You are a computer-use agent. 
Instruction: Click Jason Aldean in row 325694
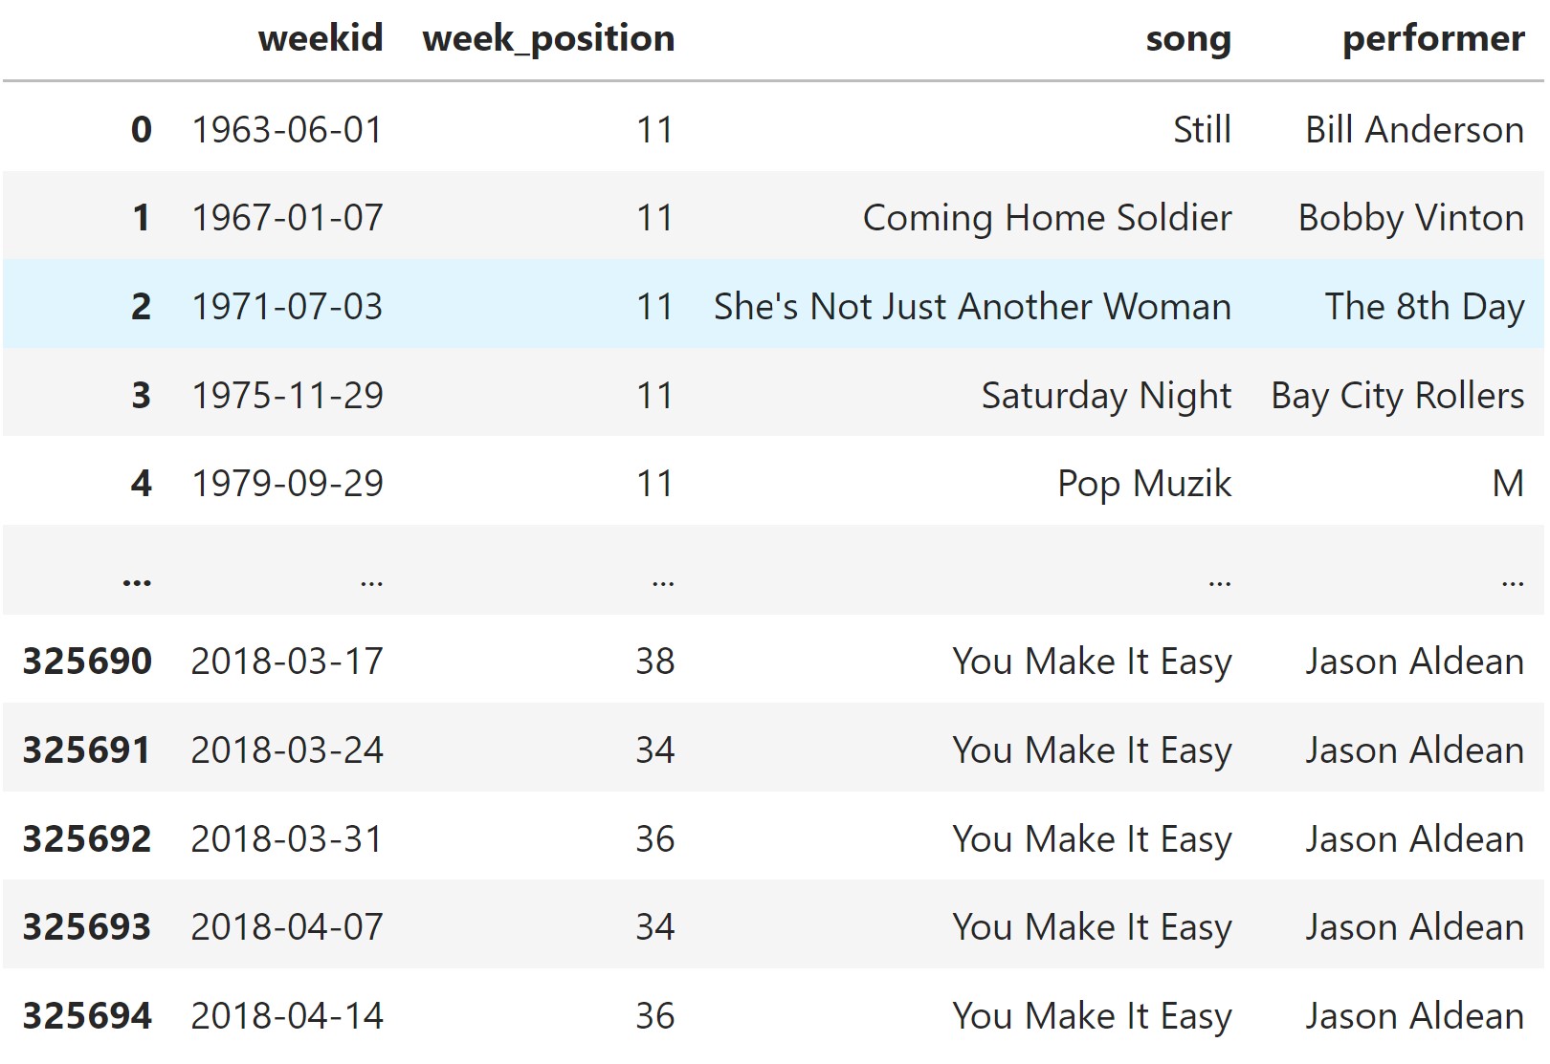1415,1016
